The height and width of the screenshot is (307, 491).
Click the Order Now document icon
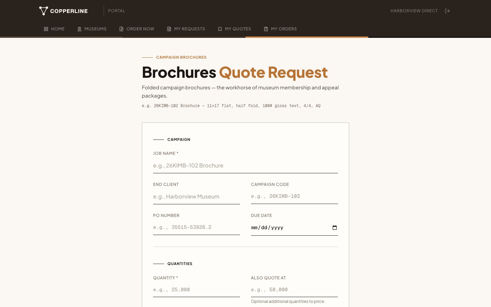coord(121,29)
